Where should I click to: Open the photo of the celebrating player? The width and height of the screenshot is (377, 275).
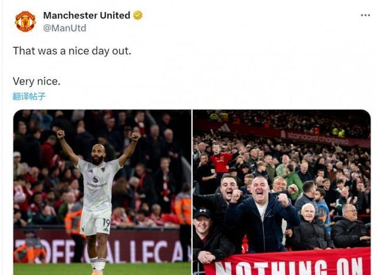(102, 192)
